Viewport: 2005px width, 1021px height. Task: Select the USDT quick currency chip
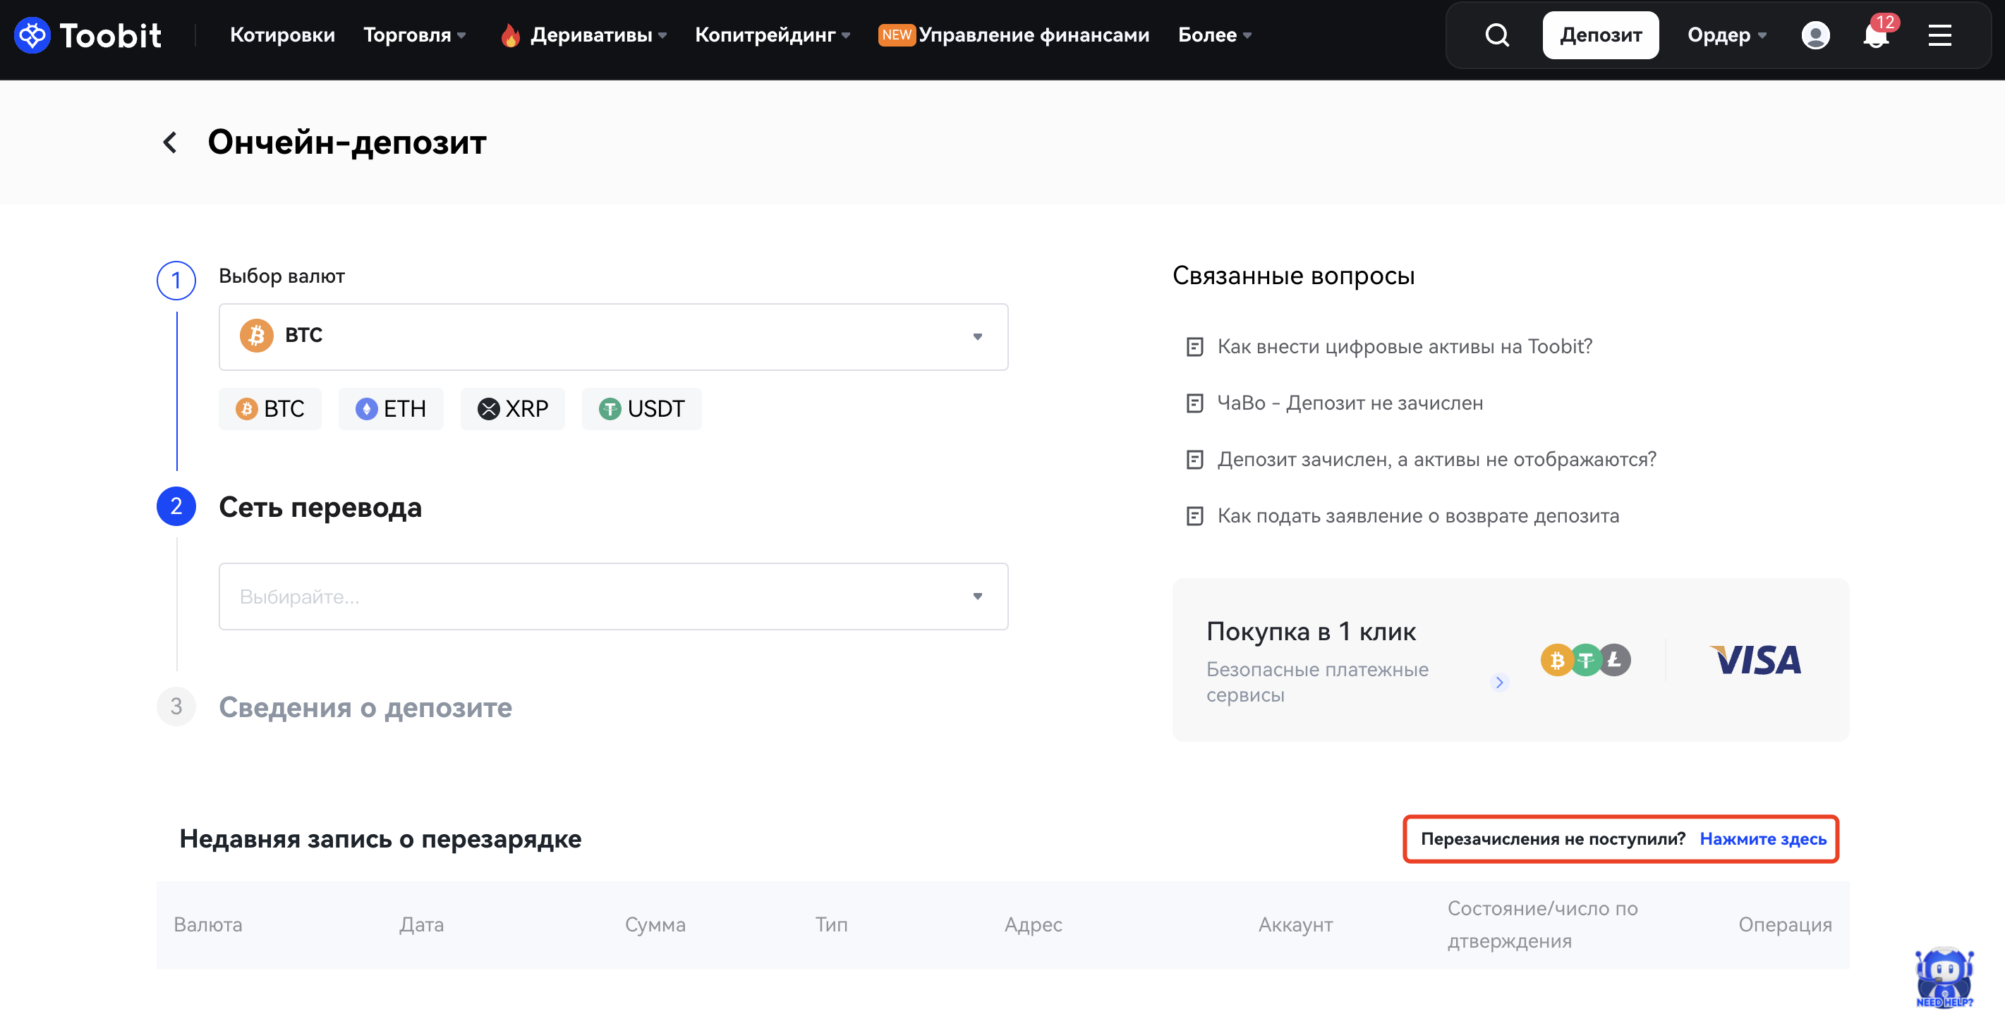641,408
